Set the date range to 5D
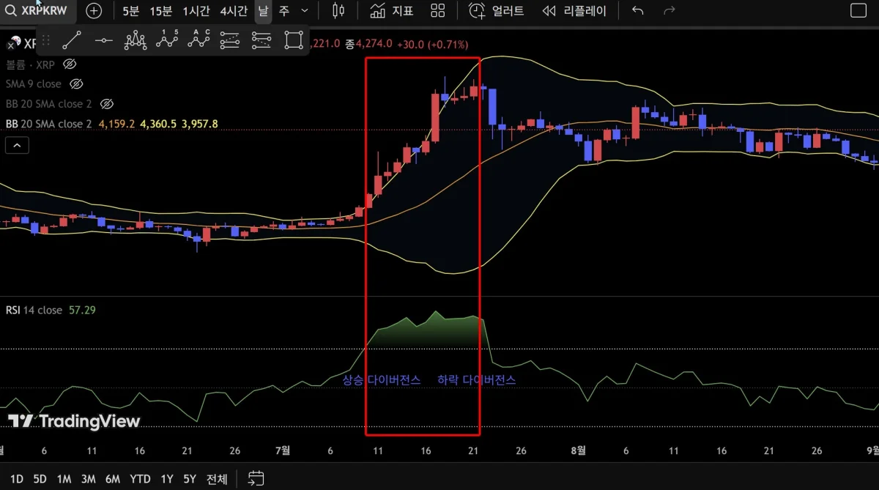Screen dimensions: 879x490 (40, 479)
